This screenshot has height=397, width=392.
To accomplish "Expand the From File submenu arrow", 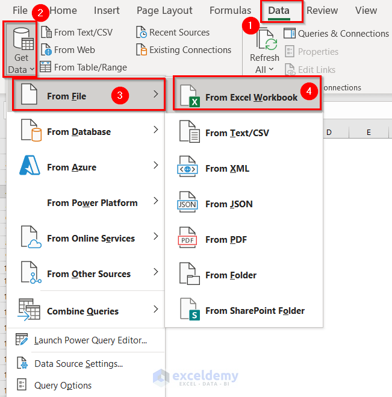I will [155, 94].
